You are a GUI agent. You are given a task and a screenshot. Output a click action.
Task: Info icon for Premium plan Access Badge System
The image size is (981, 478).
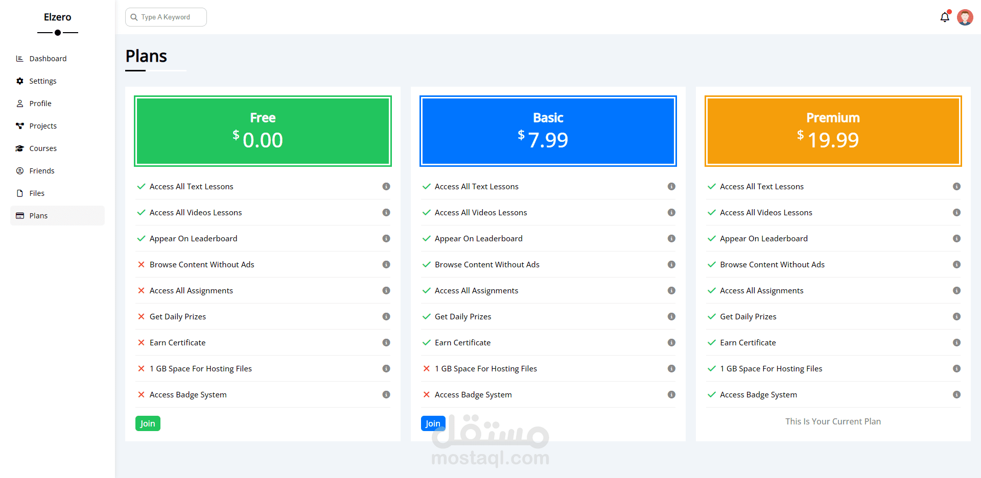click(956, 395)
